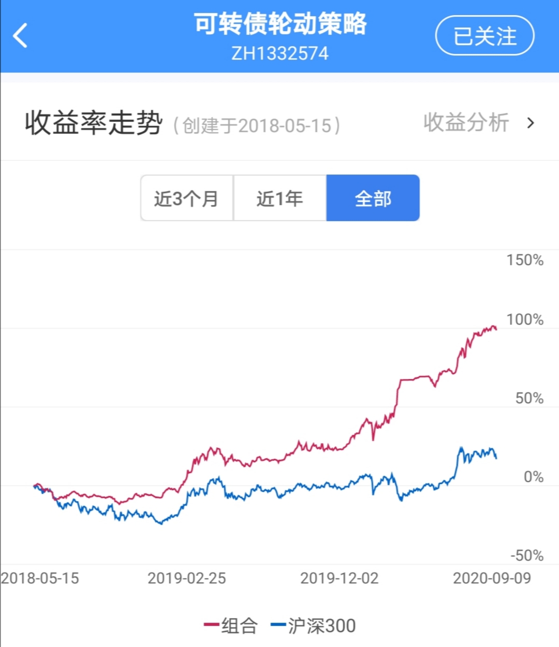Select the 全部 time range tab
Screen dimensions: 559x647
coord(373,198)
